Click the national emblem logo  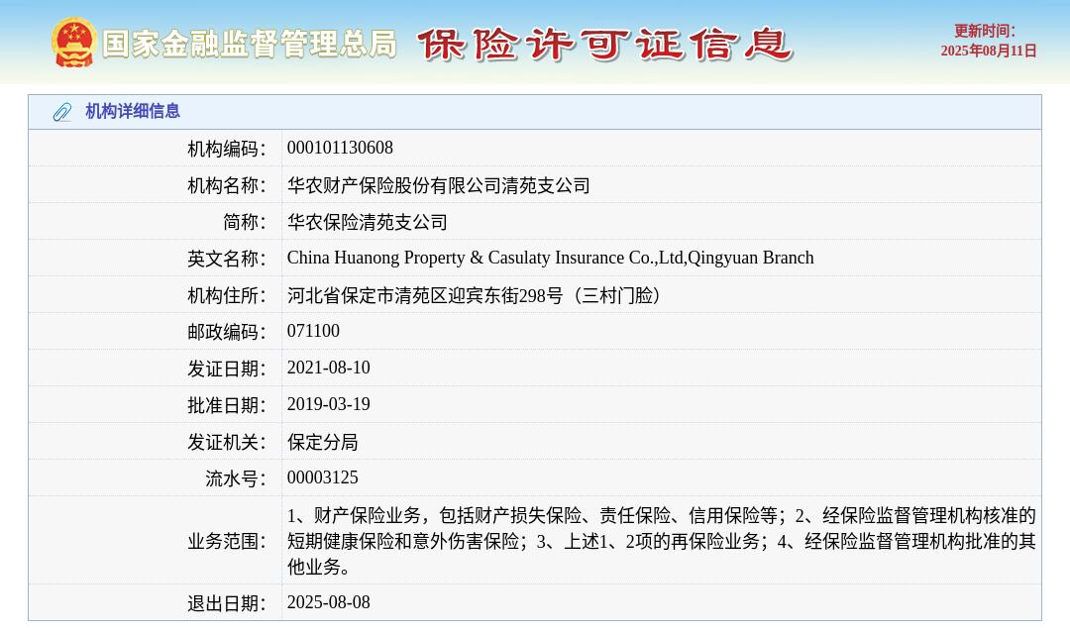(73, 43)
